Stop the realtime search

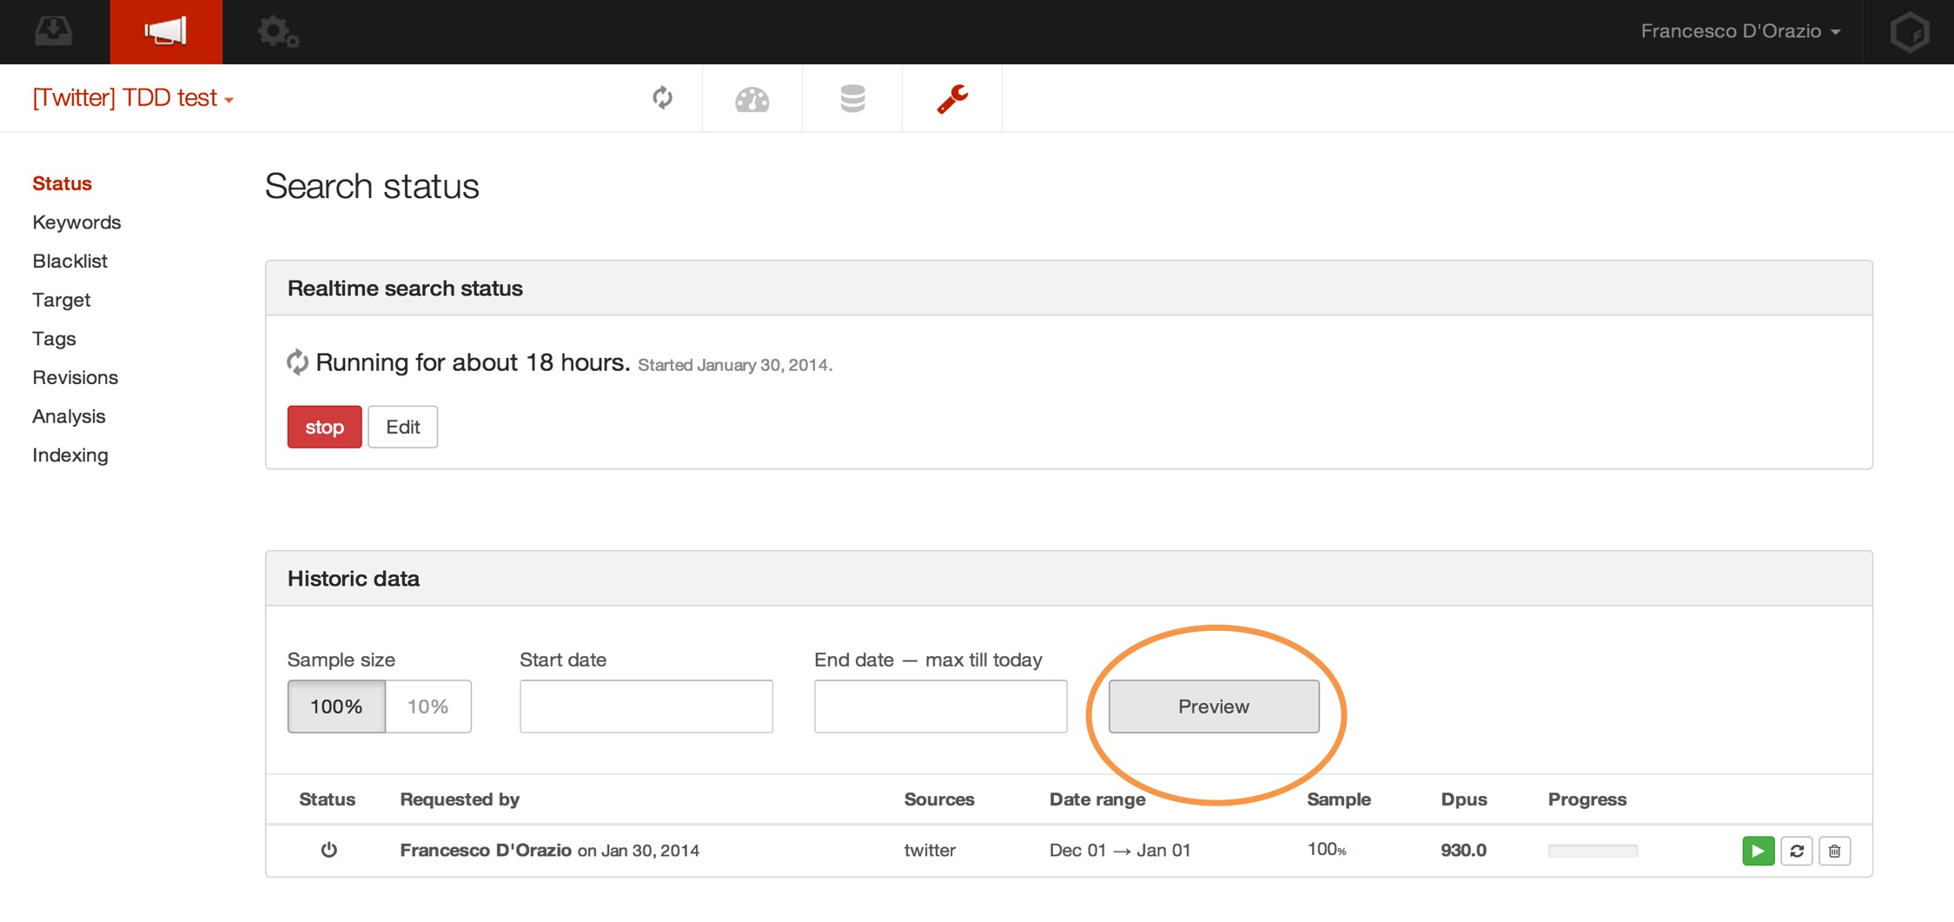(324, 427)
